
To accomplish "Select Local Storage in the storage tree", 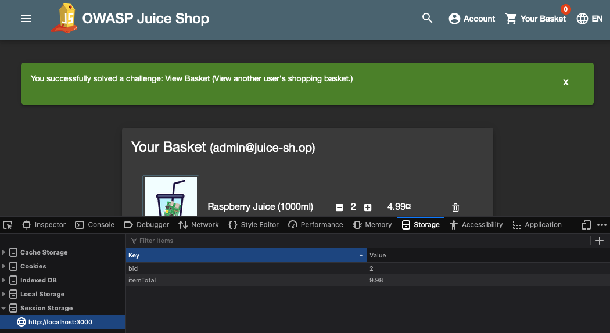I will [x=42, y=294].
